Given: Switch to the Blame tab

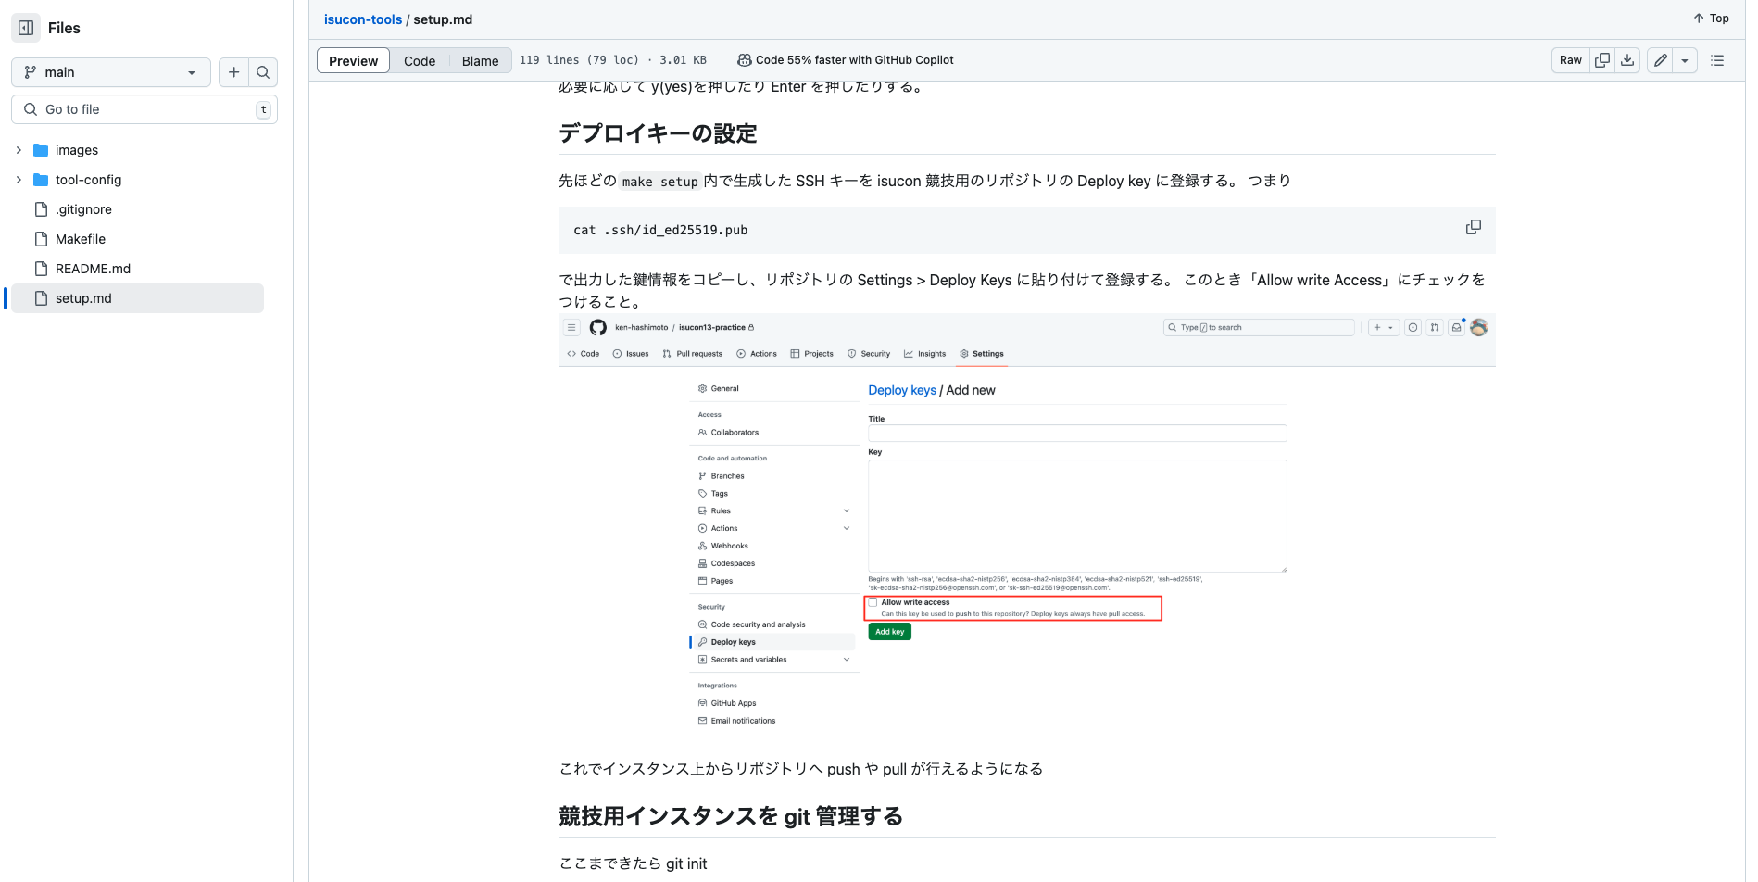Looking at the screenshot, I should pyautogui.click(x=480, y=60).
